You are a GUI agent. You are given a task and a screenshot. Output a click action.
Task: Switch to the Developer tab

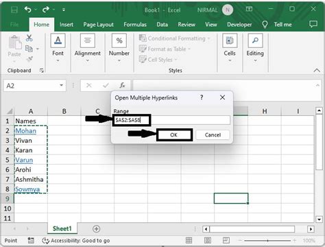click(x=239, y=25)
